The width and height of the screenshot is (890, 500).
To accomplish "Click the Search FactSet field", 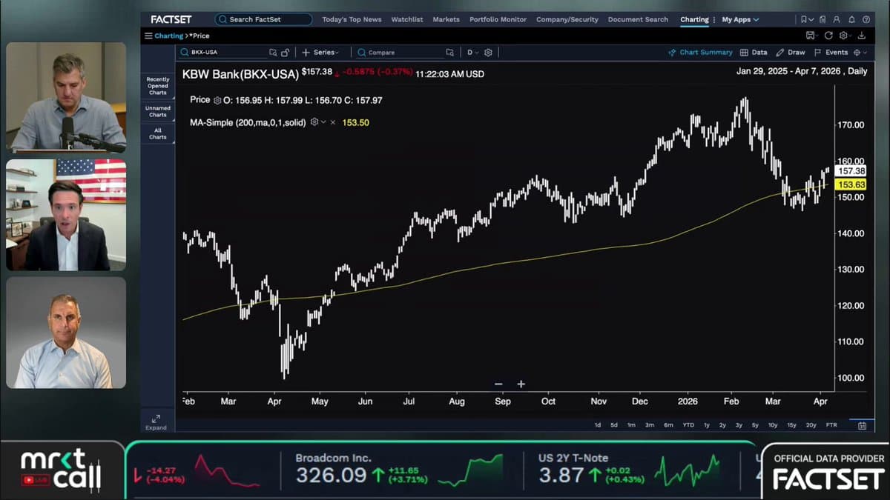I will coord(263,19).
